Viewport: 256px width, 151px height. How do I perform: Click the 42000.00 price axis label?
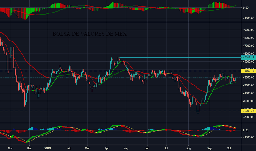pyautogui.click(x=249, y=85)
